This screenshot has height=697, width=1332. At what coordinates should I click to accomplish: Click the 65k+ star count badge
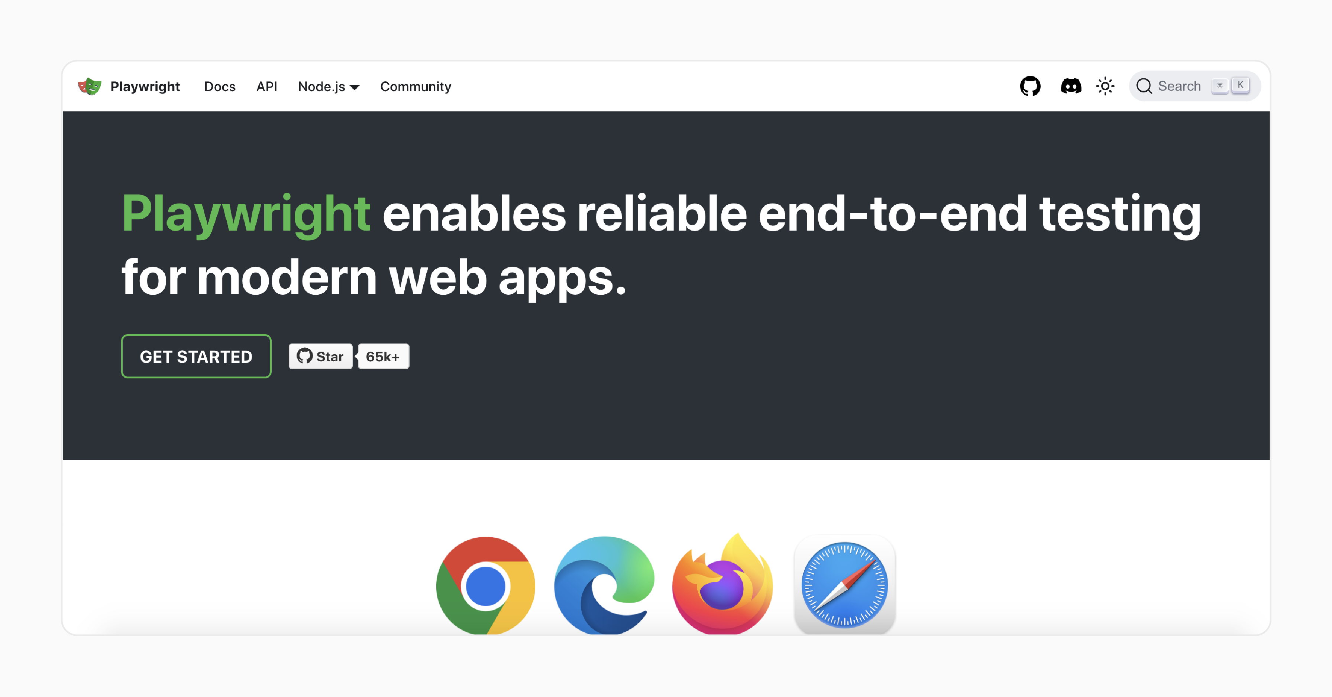[384, 356]
